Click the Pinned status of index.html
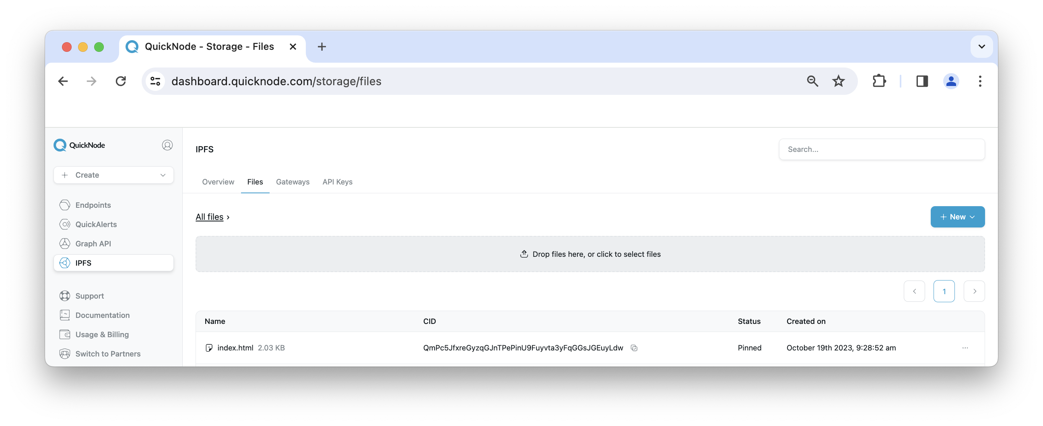 pos(749,348)
